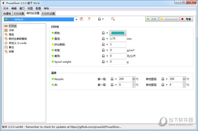Click the save preset floppy icon
This screenshot has width=198, height=131.
[82, 19]
